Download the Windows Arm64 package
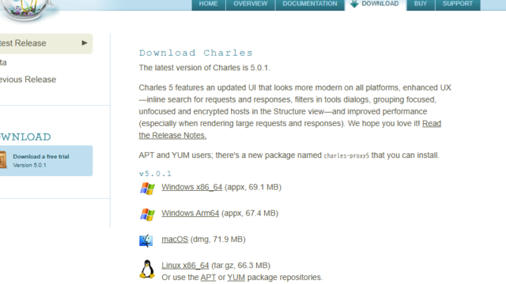The height and width of the screenshot is (284, 506). pyautogui.click(x=190, y=213)
